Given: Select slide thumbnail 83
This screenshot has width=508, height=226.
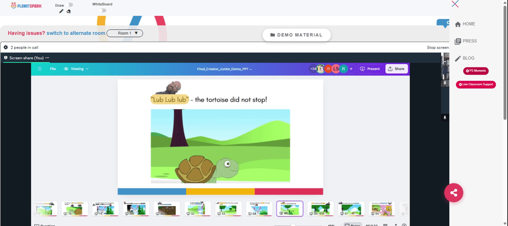Looking at the screenshot, I should tap(229, 209).
